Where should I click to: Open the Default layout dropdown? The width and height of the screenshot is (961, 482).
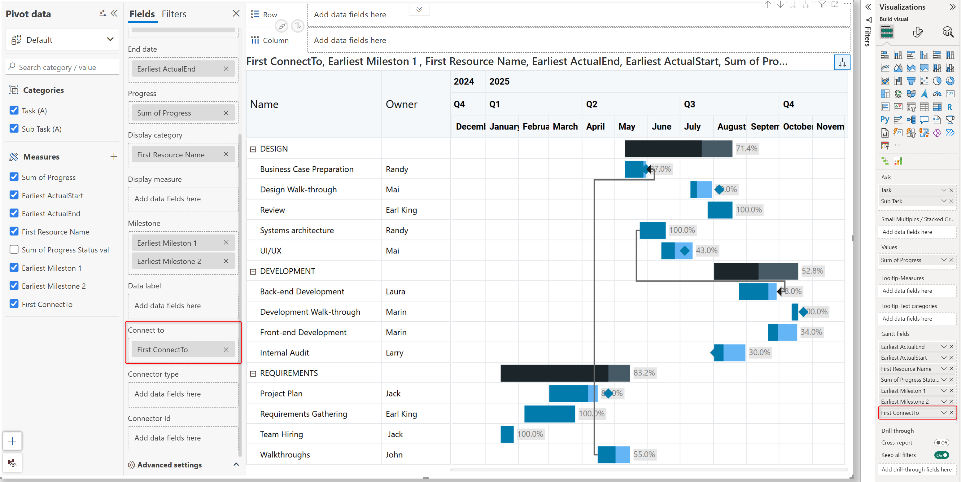coord(62,40)
